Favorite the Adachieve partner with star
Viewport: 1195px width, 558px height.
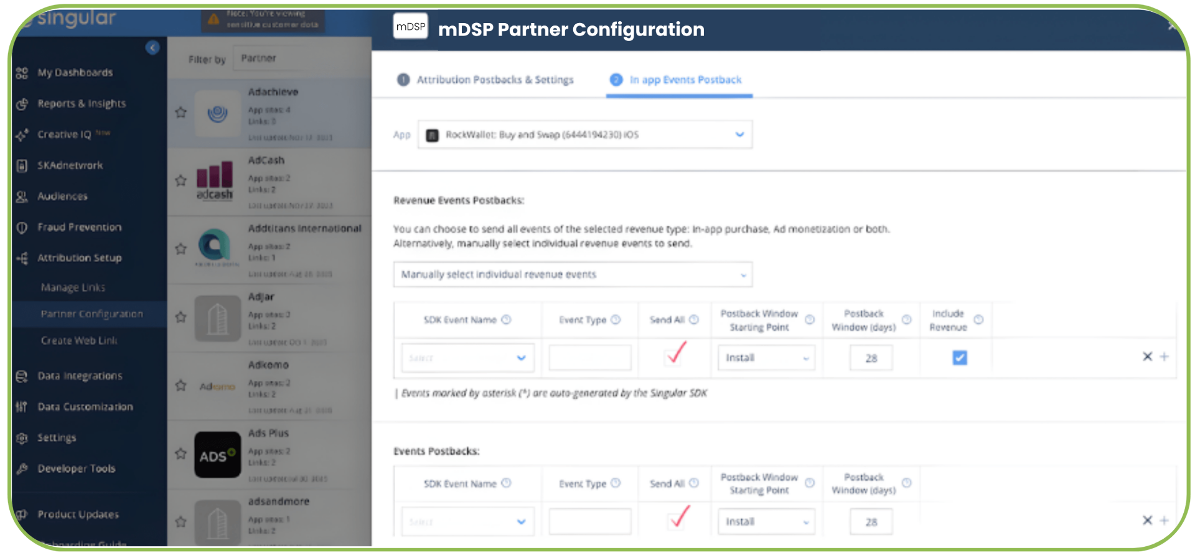click(x=181, y=113)
